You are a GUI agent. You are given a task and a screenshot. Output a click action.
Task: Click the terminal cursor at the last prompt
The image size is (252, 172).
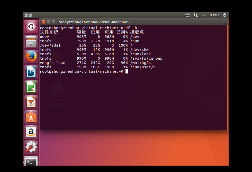click(x=127, y=71)
